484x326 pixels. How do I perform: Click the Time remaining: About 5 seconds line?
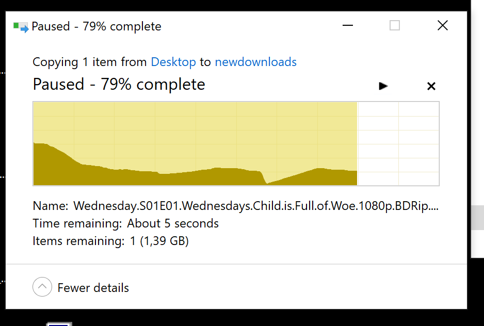[125, 223]
